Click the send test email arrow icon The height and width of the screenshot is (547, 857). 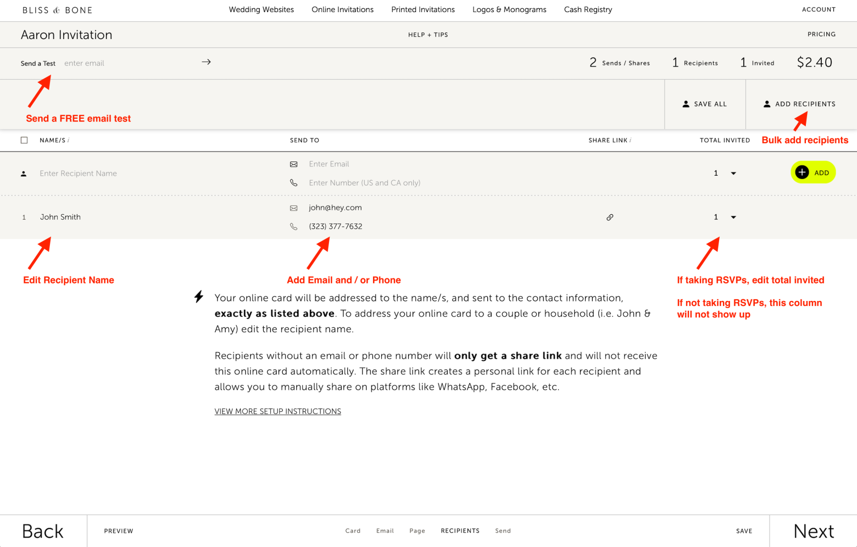206,62
